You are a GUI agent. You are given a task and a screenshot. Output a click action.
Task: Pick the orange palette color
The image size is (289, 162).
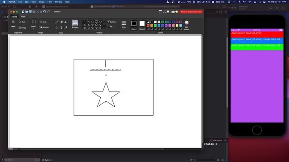tap(152, 26)
